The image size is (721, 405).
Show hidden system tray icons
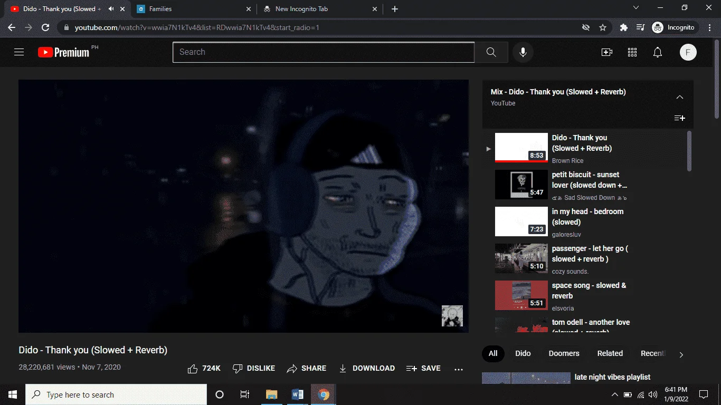pyautogui.click(x=614, y=394)
